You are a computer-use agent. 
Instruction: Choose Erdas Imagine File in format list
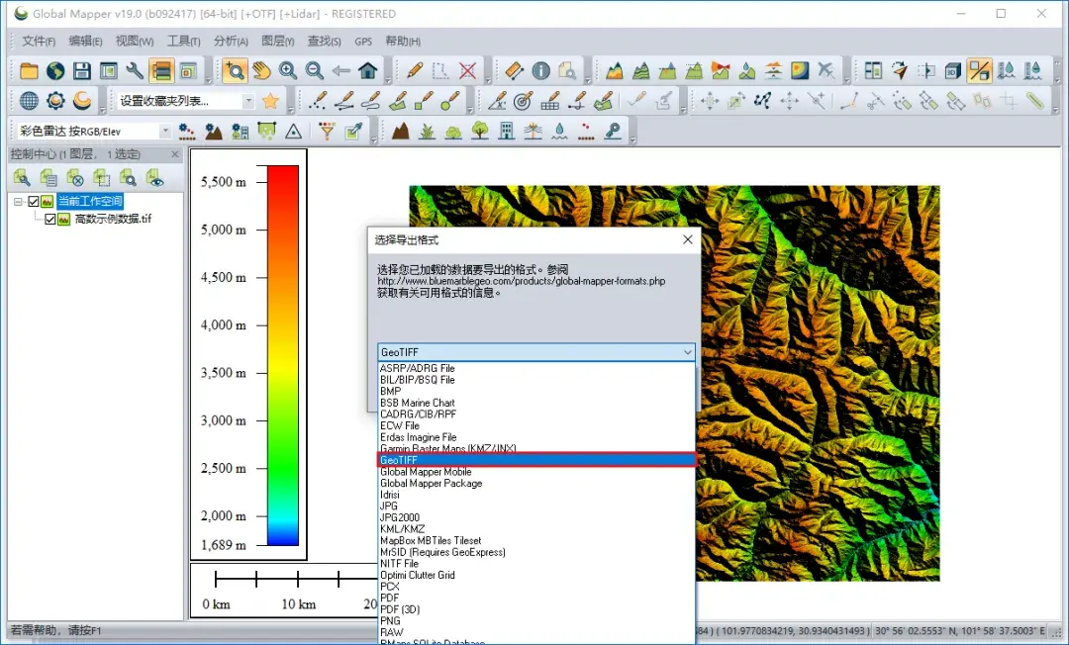click(x=418, y=437)
